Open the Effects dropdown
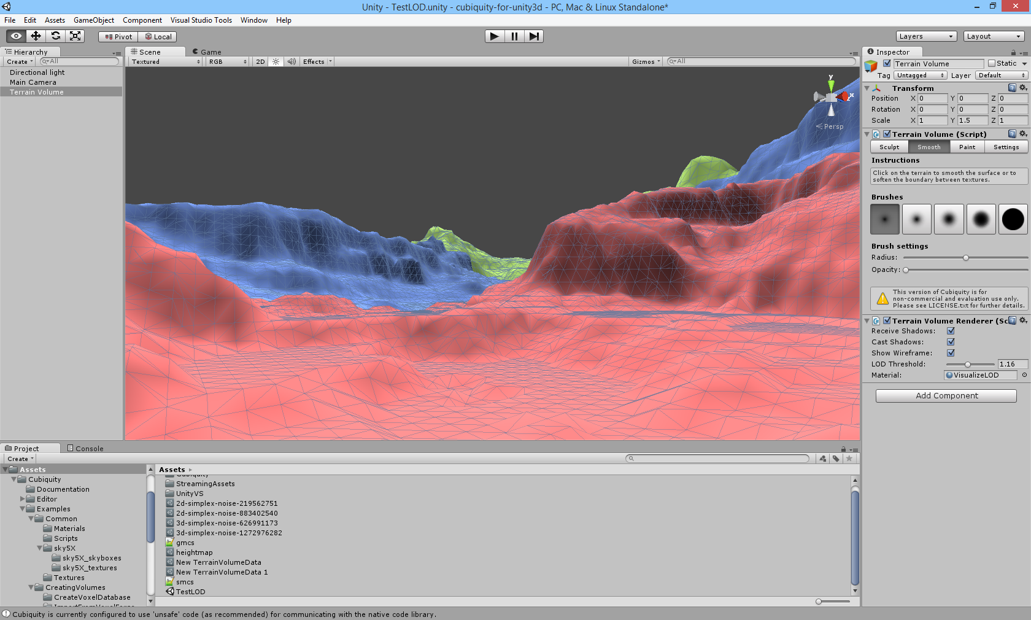 [x=317, y=61]
